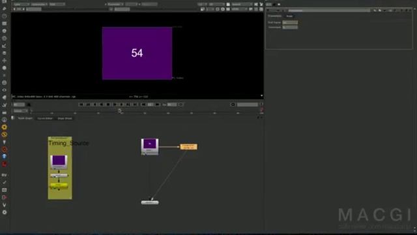Click the V-shaped icon in left toolbar
The height and width of the screenshot is (235, 417).
(5, 205)
